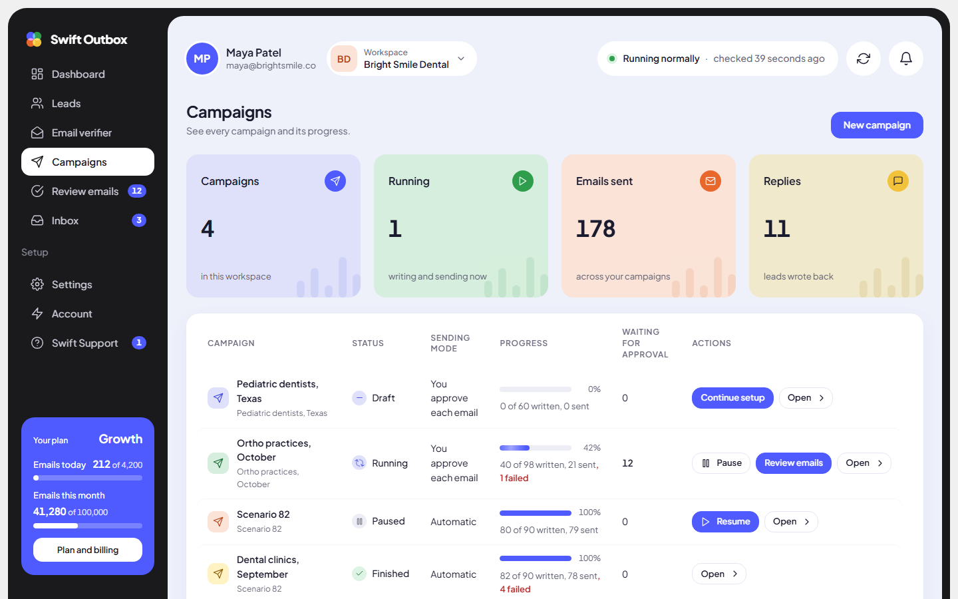Click the Finished status checkmark icon
This screenshot has height=599, width=958.
[359, 574]
